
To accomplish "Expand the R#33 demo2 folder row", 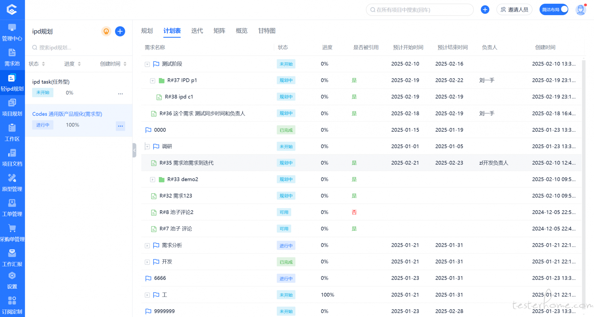I will pos(153,180).
